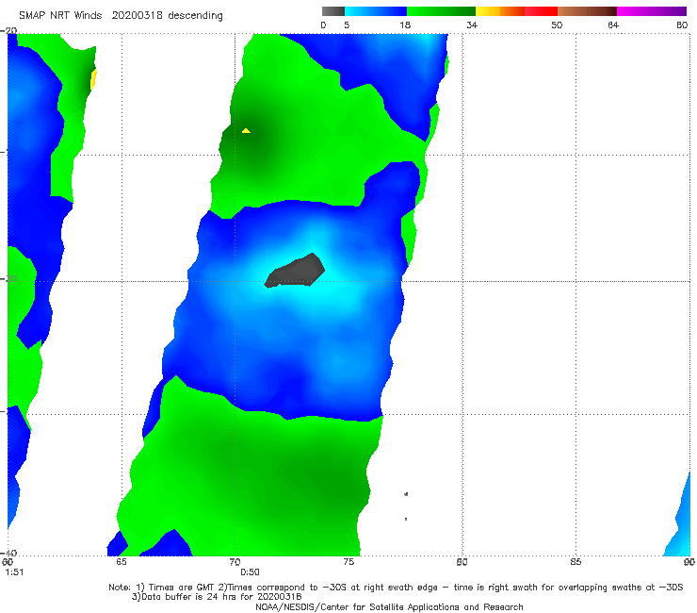Click the blue 5-18 segment of the color bar
The height and width of the screenshot is (613, 697).
(376, 11)
